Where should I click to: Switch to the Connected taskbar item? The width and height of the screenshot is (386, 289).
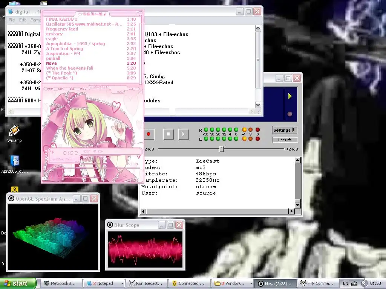[x=189, y=283]
